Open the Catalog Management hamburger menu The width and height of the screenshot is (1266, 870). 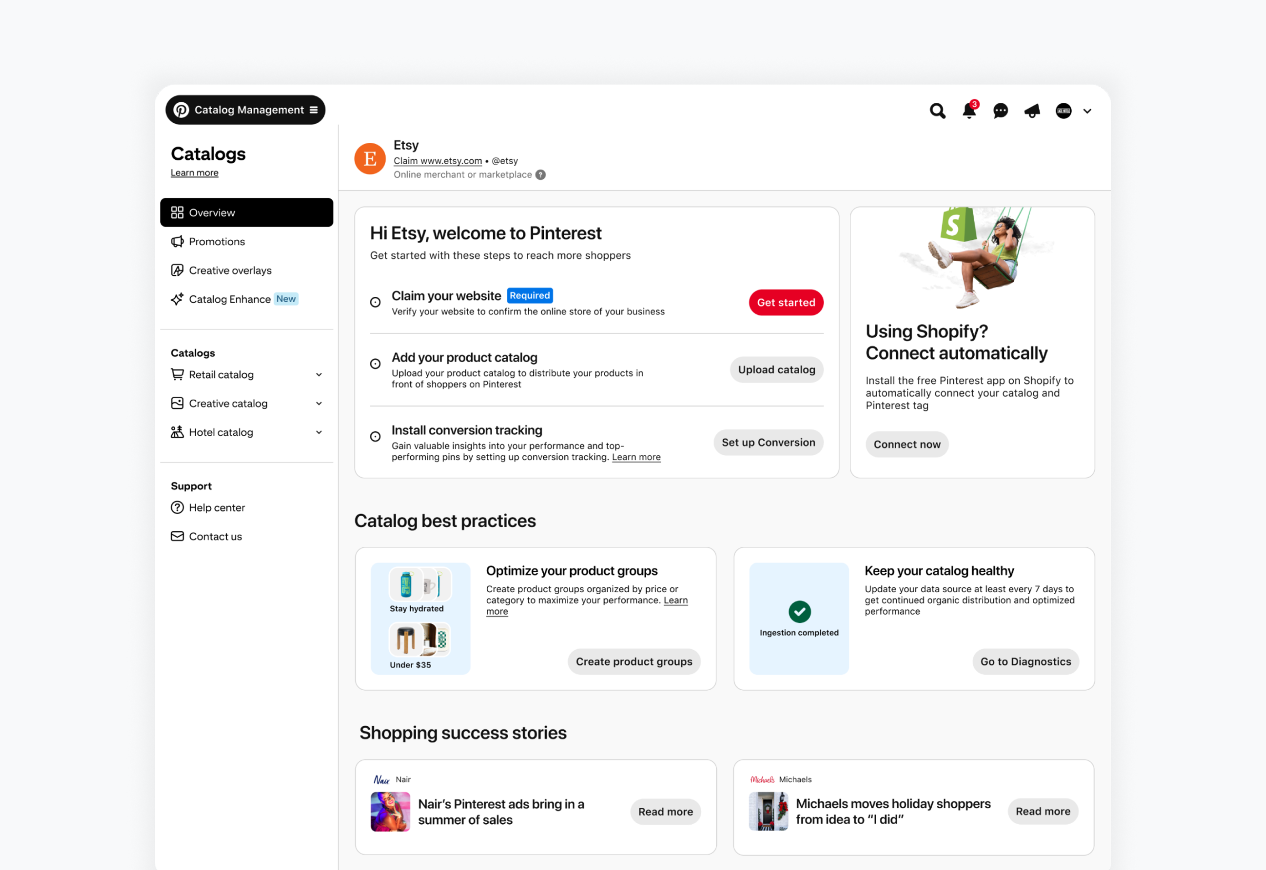tap(314, 110)
